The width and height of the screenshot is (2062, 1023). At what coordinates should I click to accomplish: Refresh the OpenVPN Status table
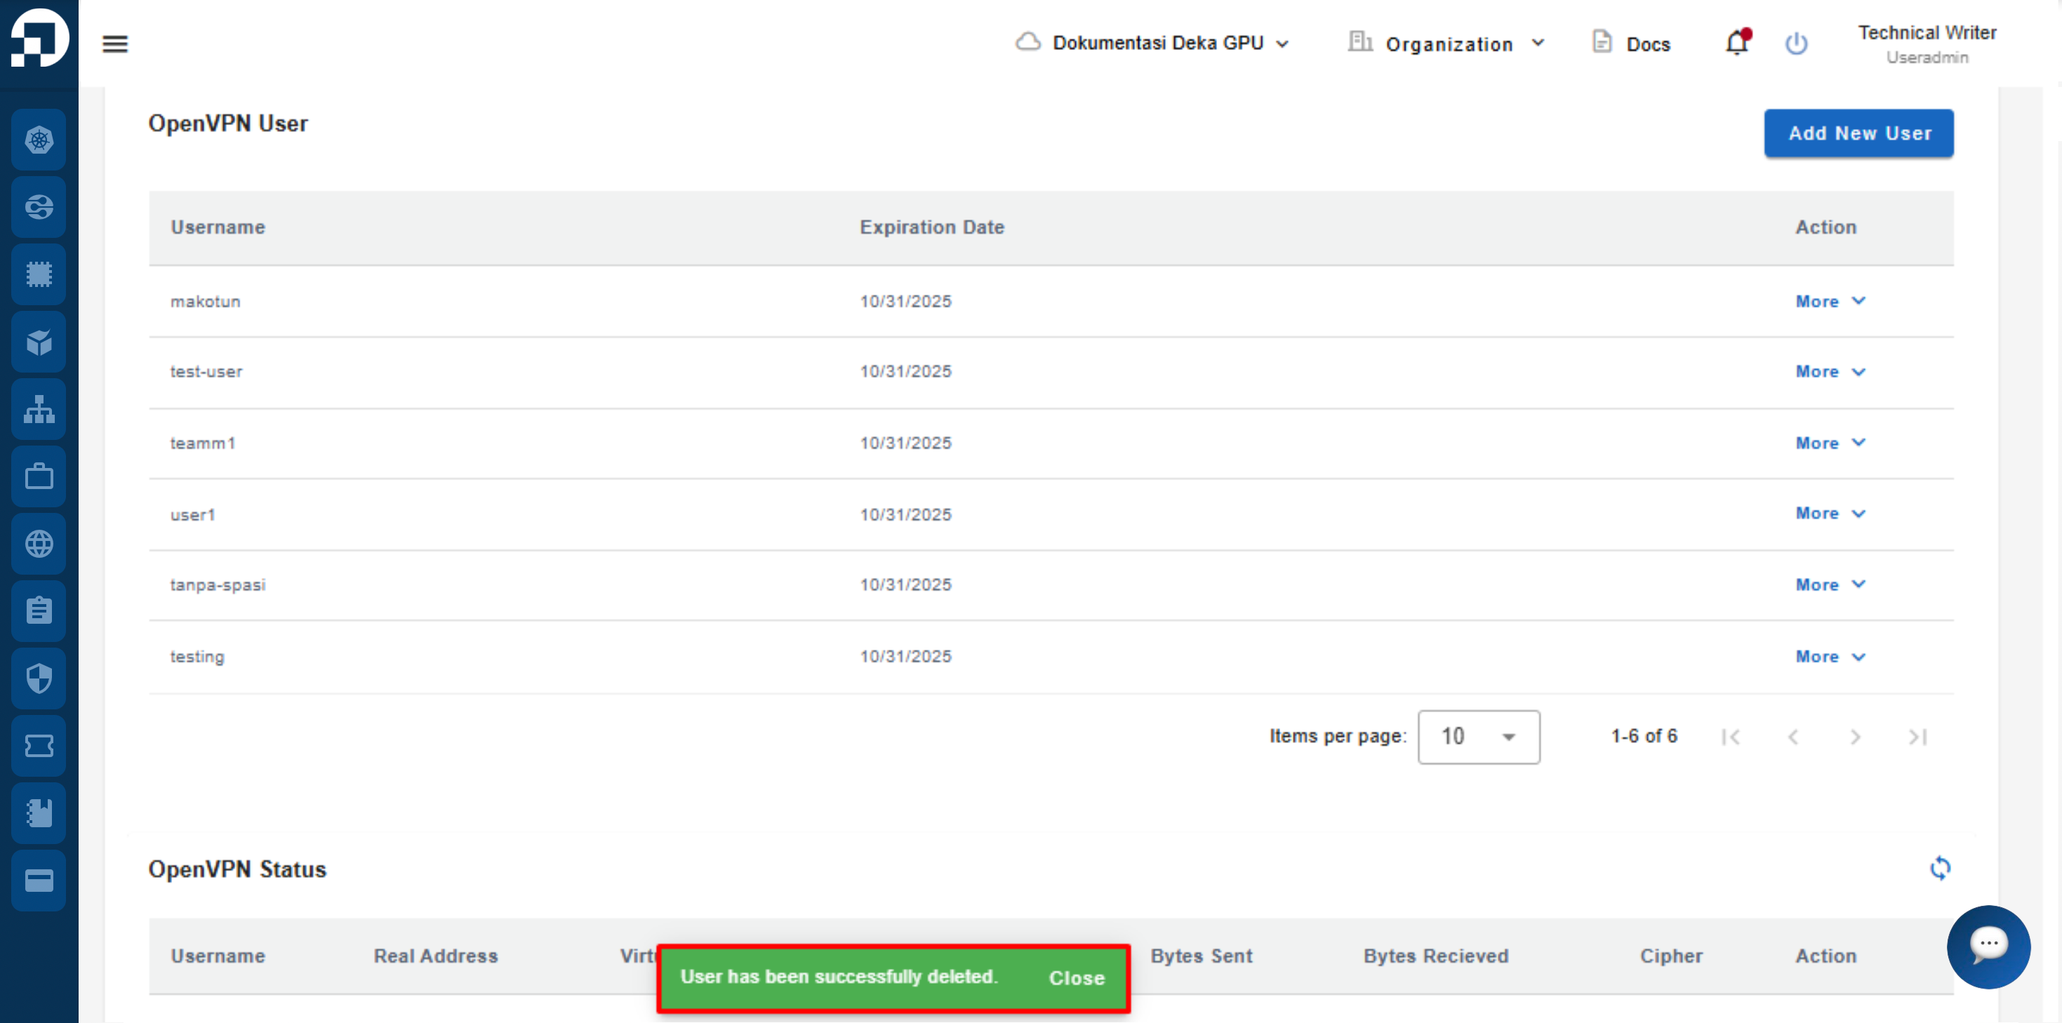[1939, 868]
